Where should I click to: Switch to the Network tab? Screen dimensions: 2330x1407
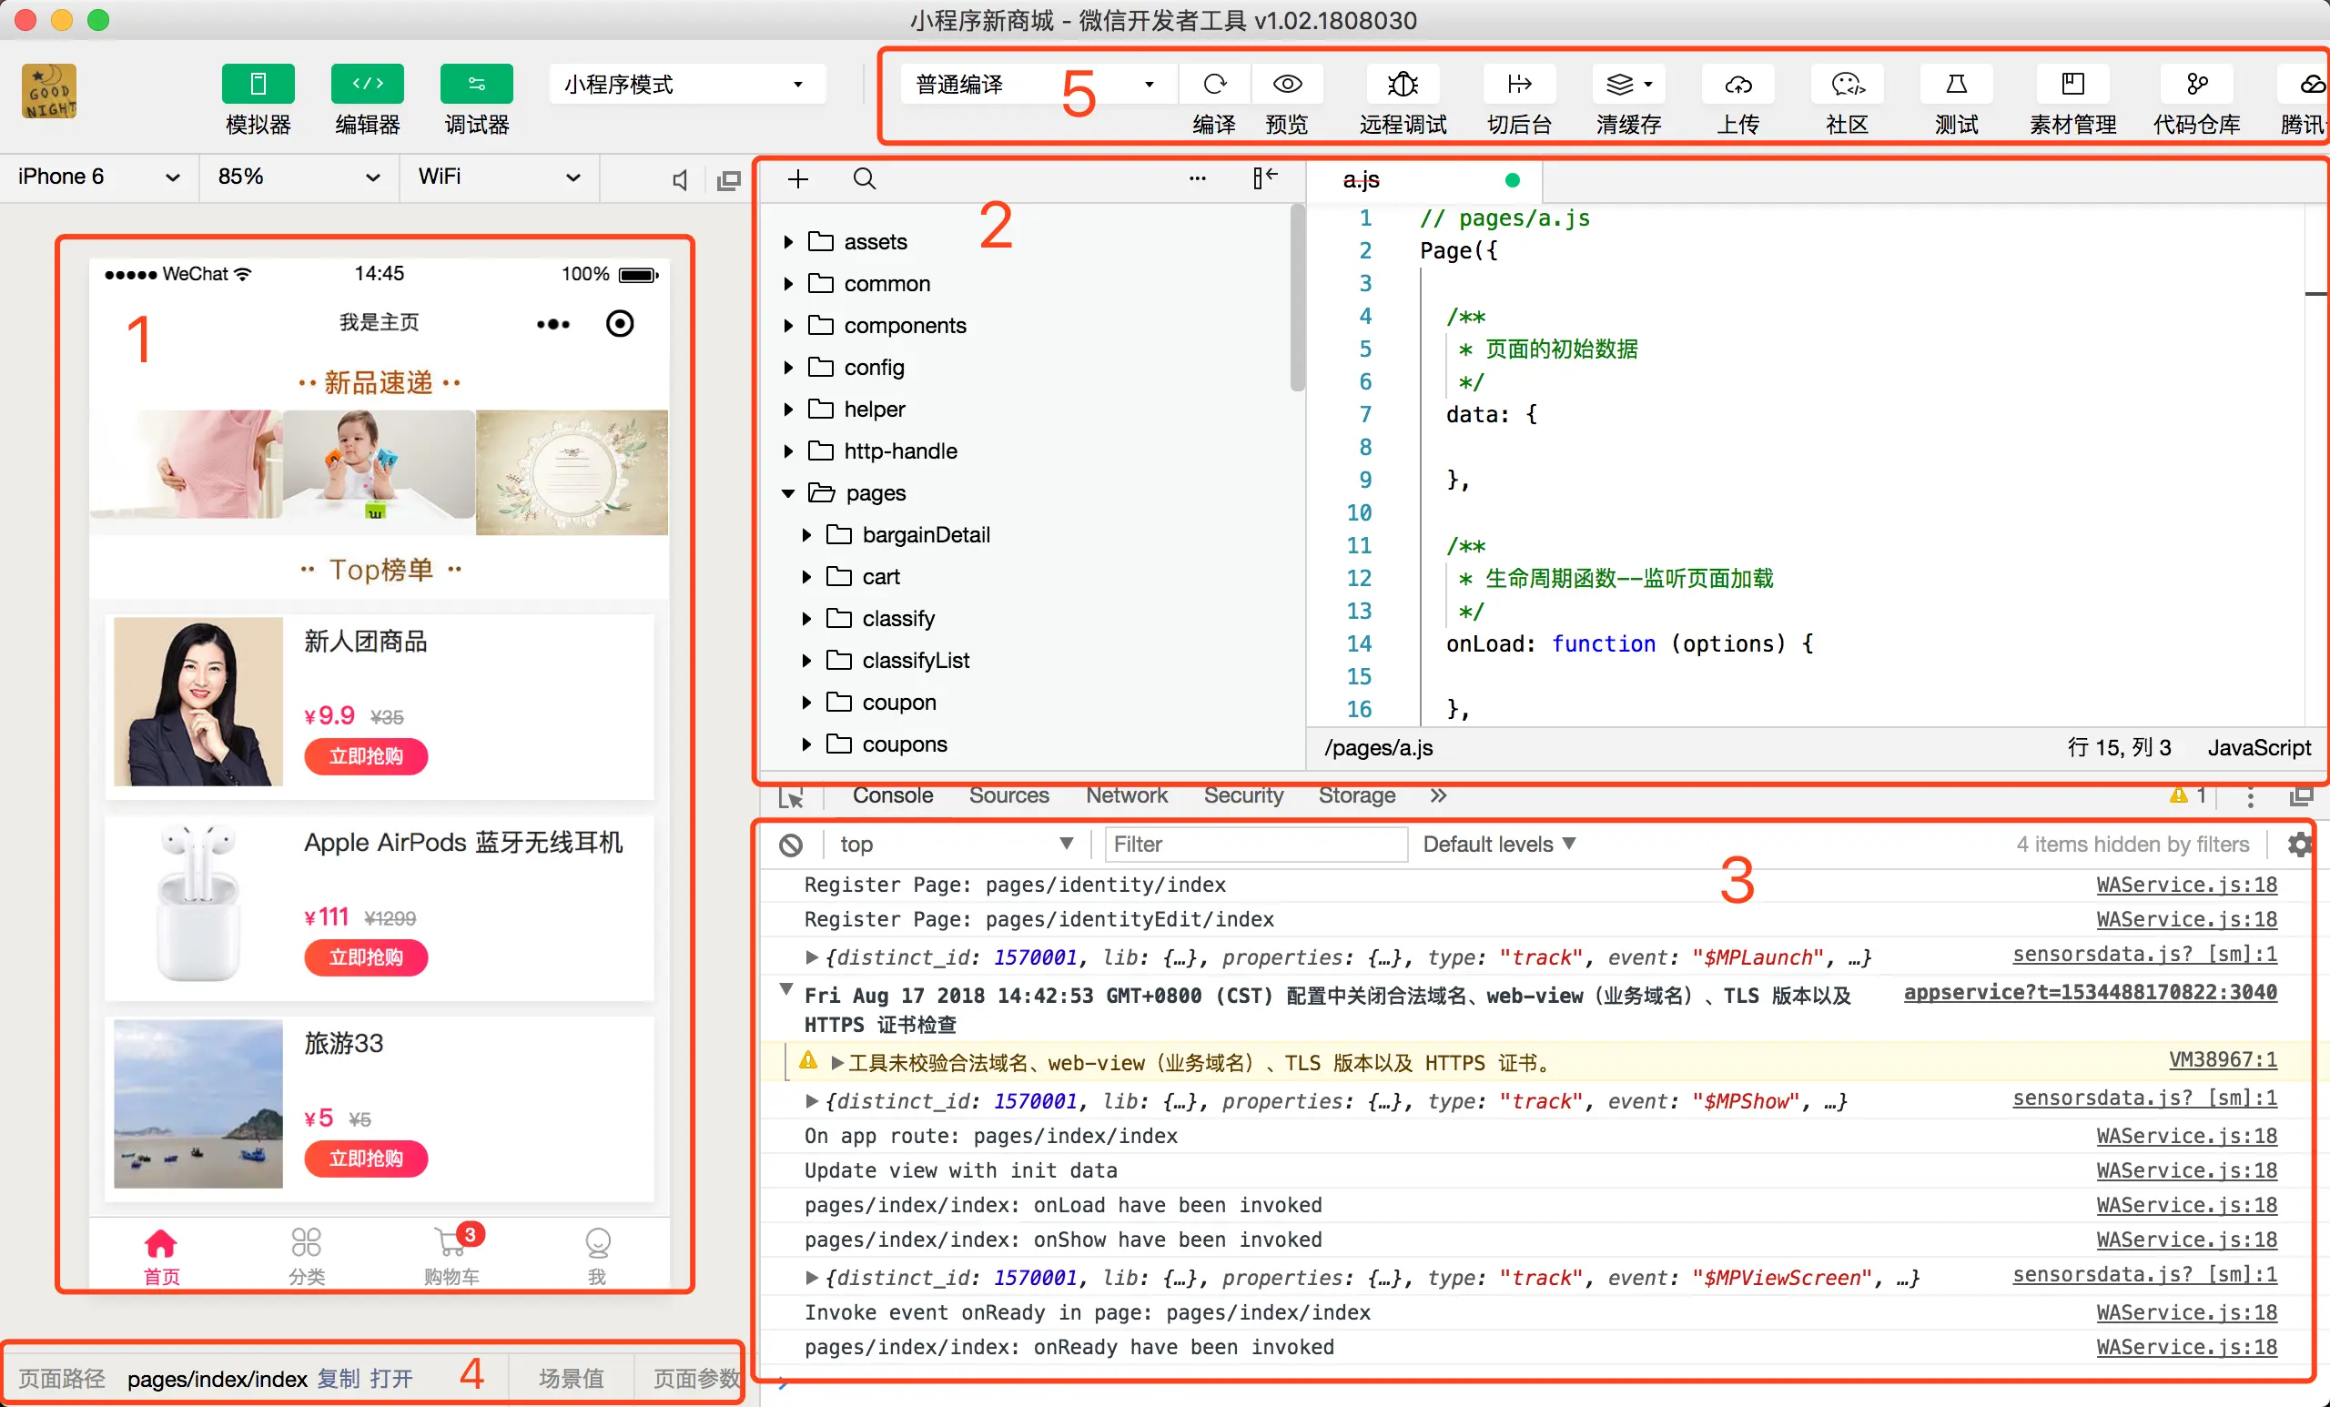1125,795
